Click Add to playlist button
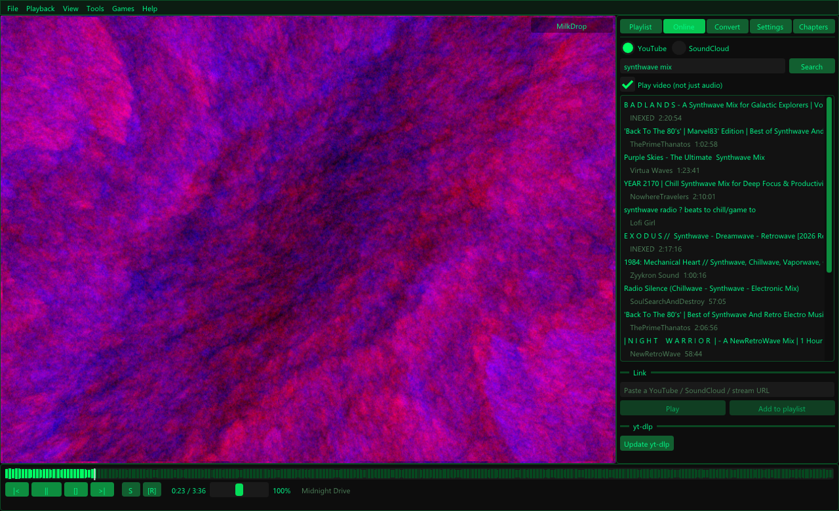This screenshot has width=839, height=511. point(782,408)
